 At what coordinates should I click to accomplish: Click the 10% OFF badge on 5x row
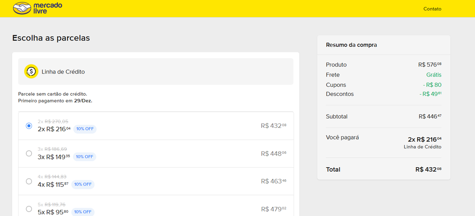(x=83, y=212)
